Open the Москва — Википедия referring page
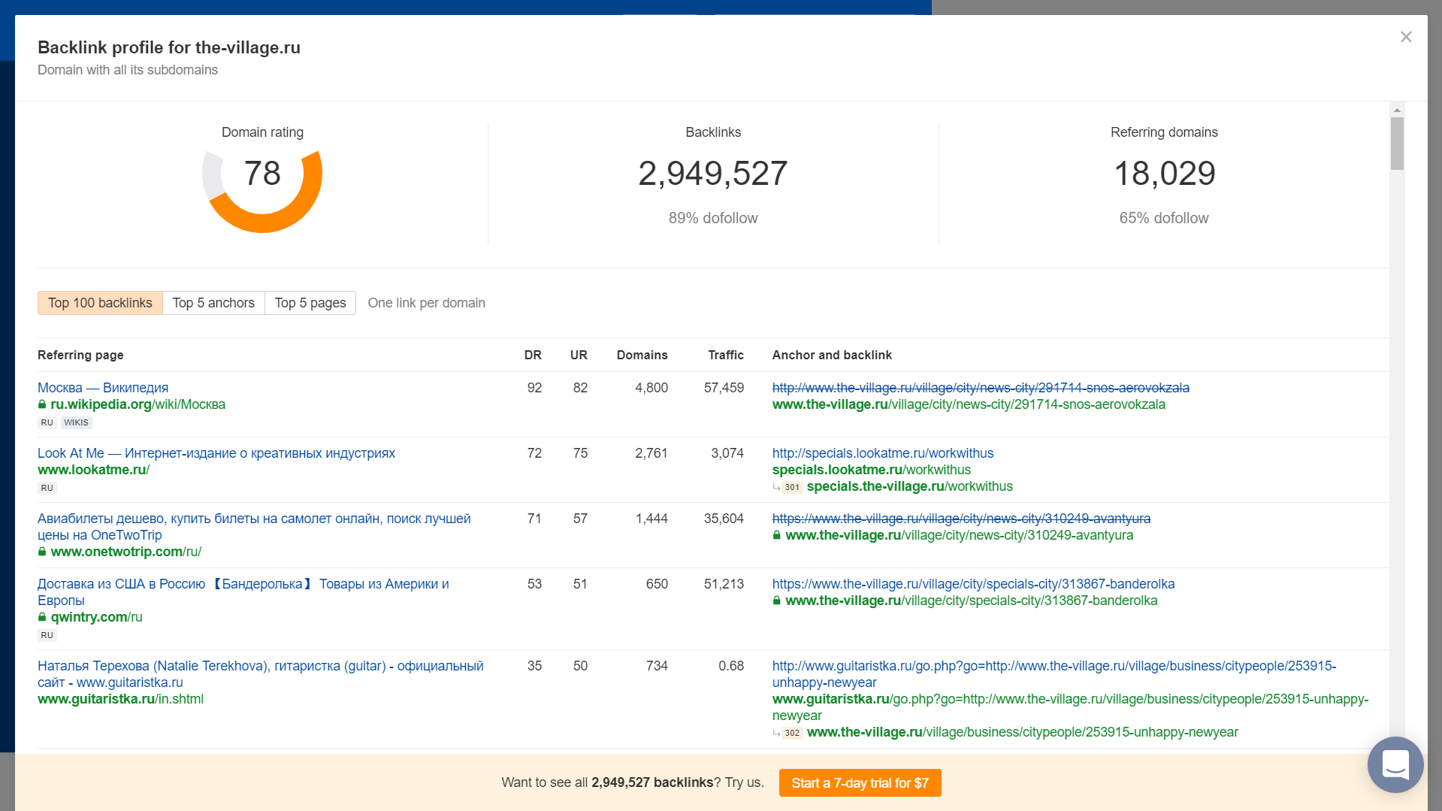The image size is (1442, 811). 103,388
